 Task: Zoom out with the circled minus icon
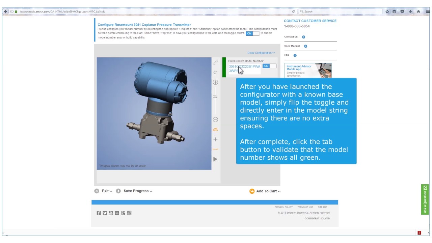tap(215, 119)
